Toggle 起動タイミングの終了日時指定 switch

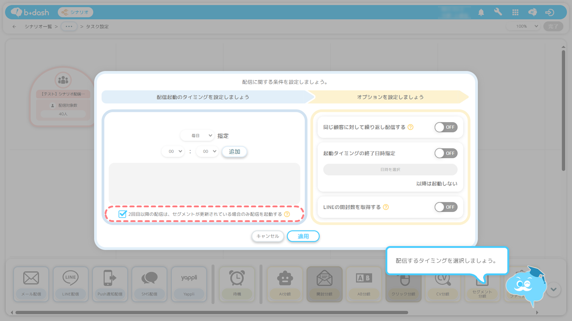coord(446,153)
